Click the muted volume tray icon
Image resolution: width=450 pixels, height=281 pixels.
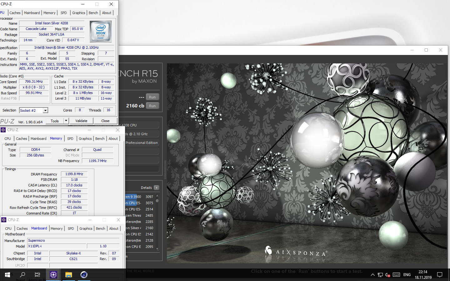(388, 275)
